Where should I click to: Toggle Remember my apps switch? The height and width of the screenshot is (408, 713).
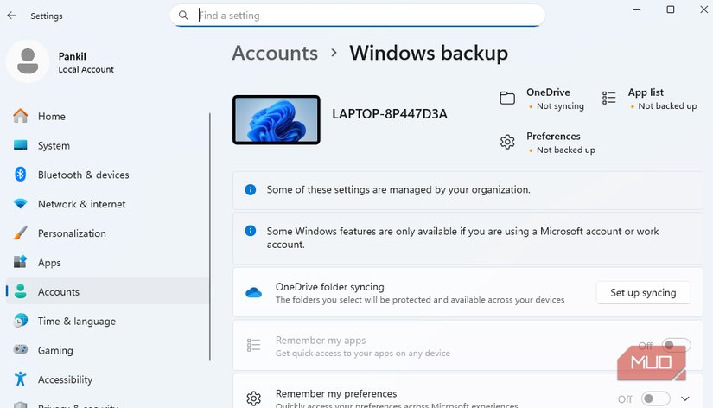click(677, 346)
